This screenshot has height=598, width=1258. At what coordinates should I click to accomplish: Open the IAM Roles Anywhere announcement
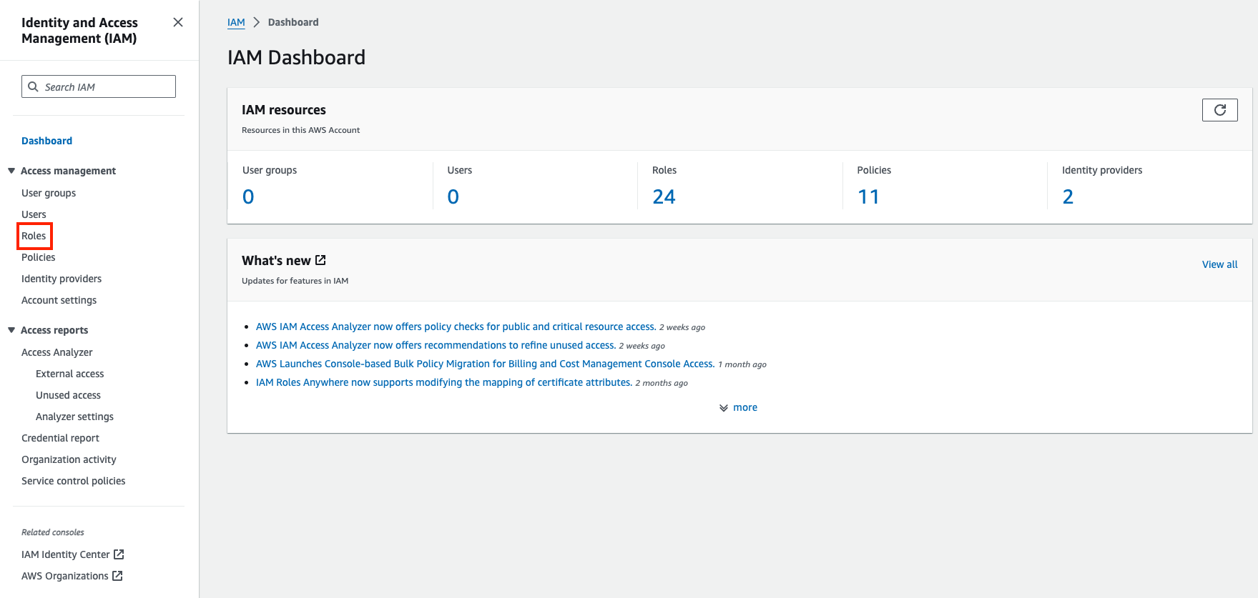(443, 382)
